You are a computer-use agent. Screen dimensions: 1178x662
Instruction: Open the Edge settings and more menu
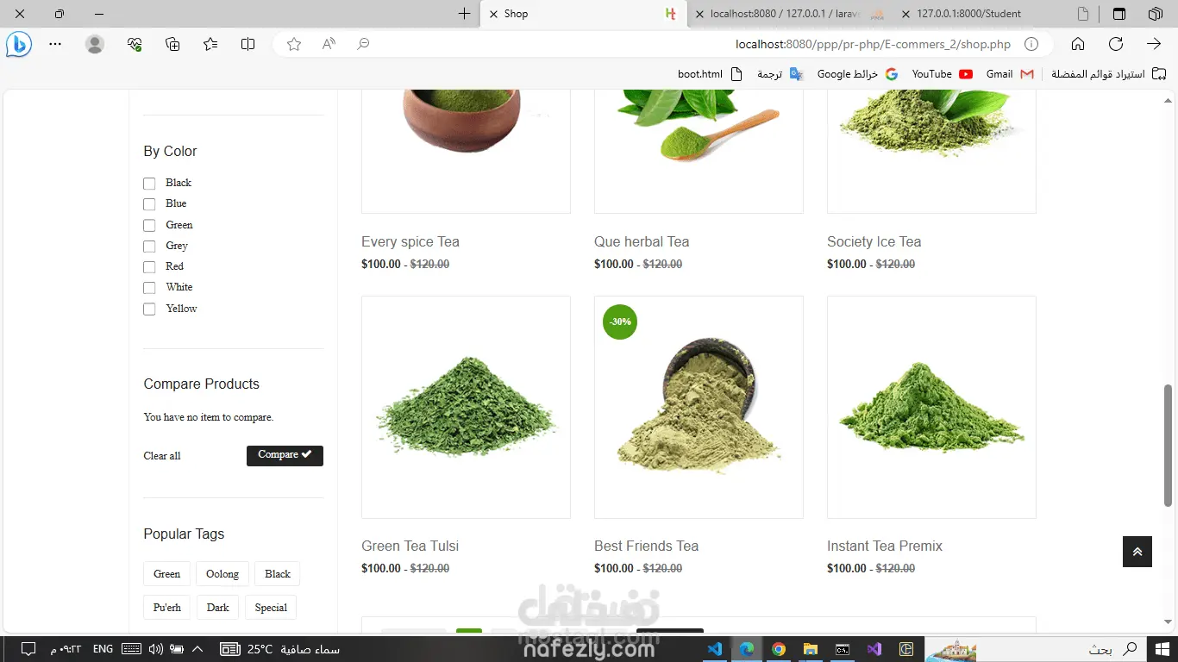pos(55,44)
